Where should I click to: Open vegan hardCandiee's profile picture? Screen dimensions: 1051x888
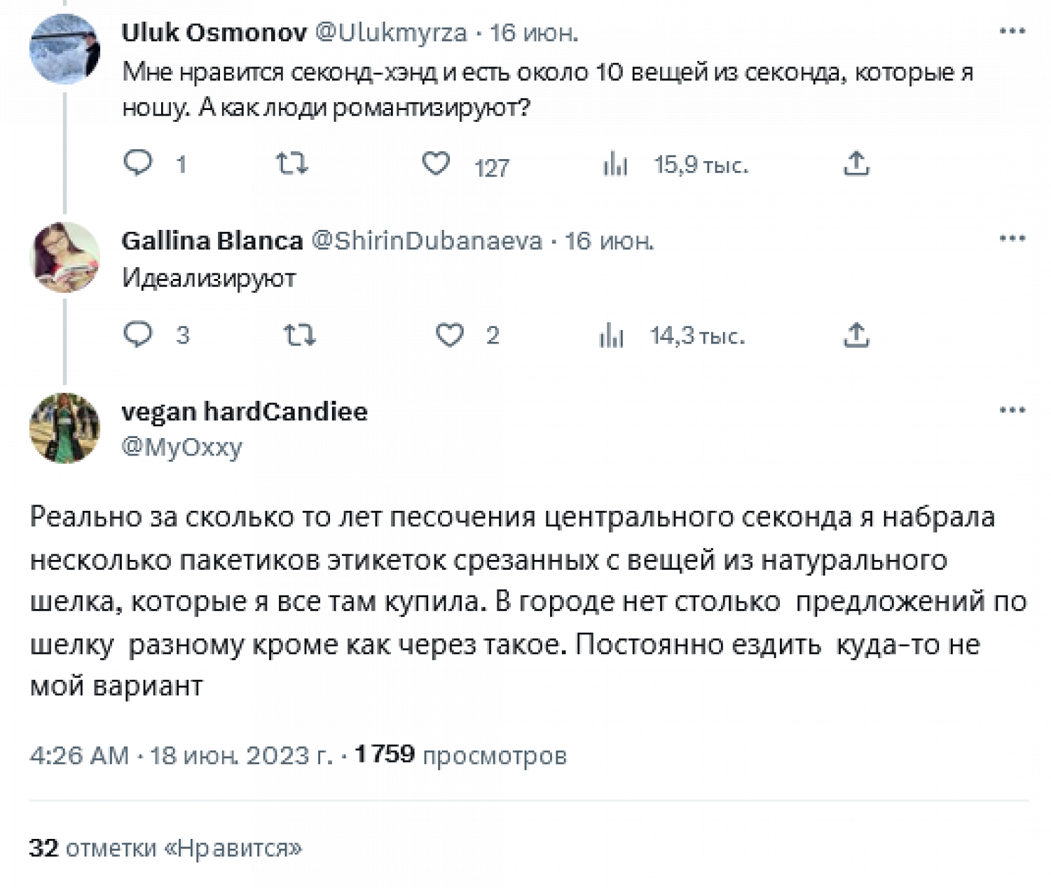pyautogui.click(x=64, y=428)
